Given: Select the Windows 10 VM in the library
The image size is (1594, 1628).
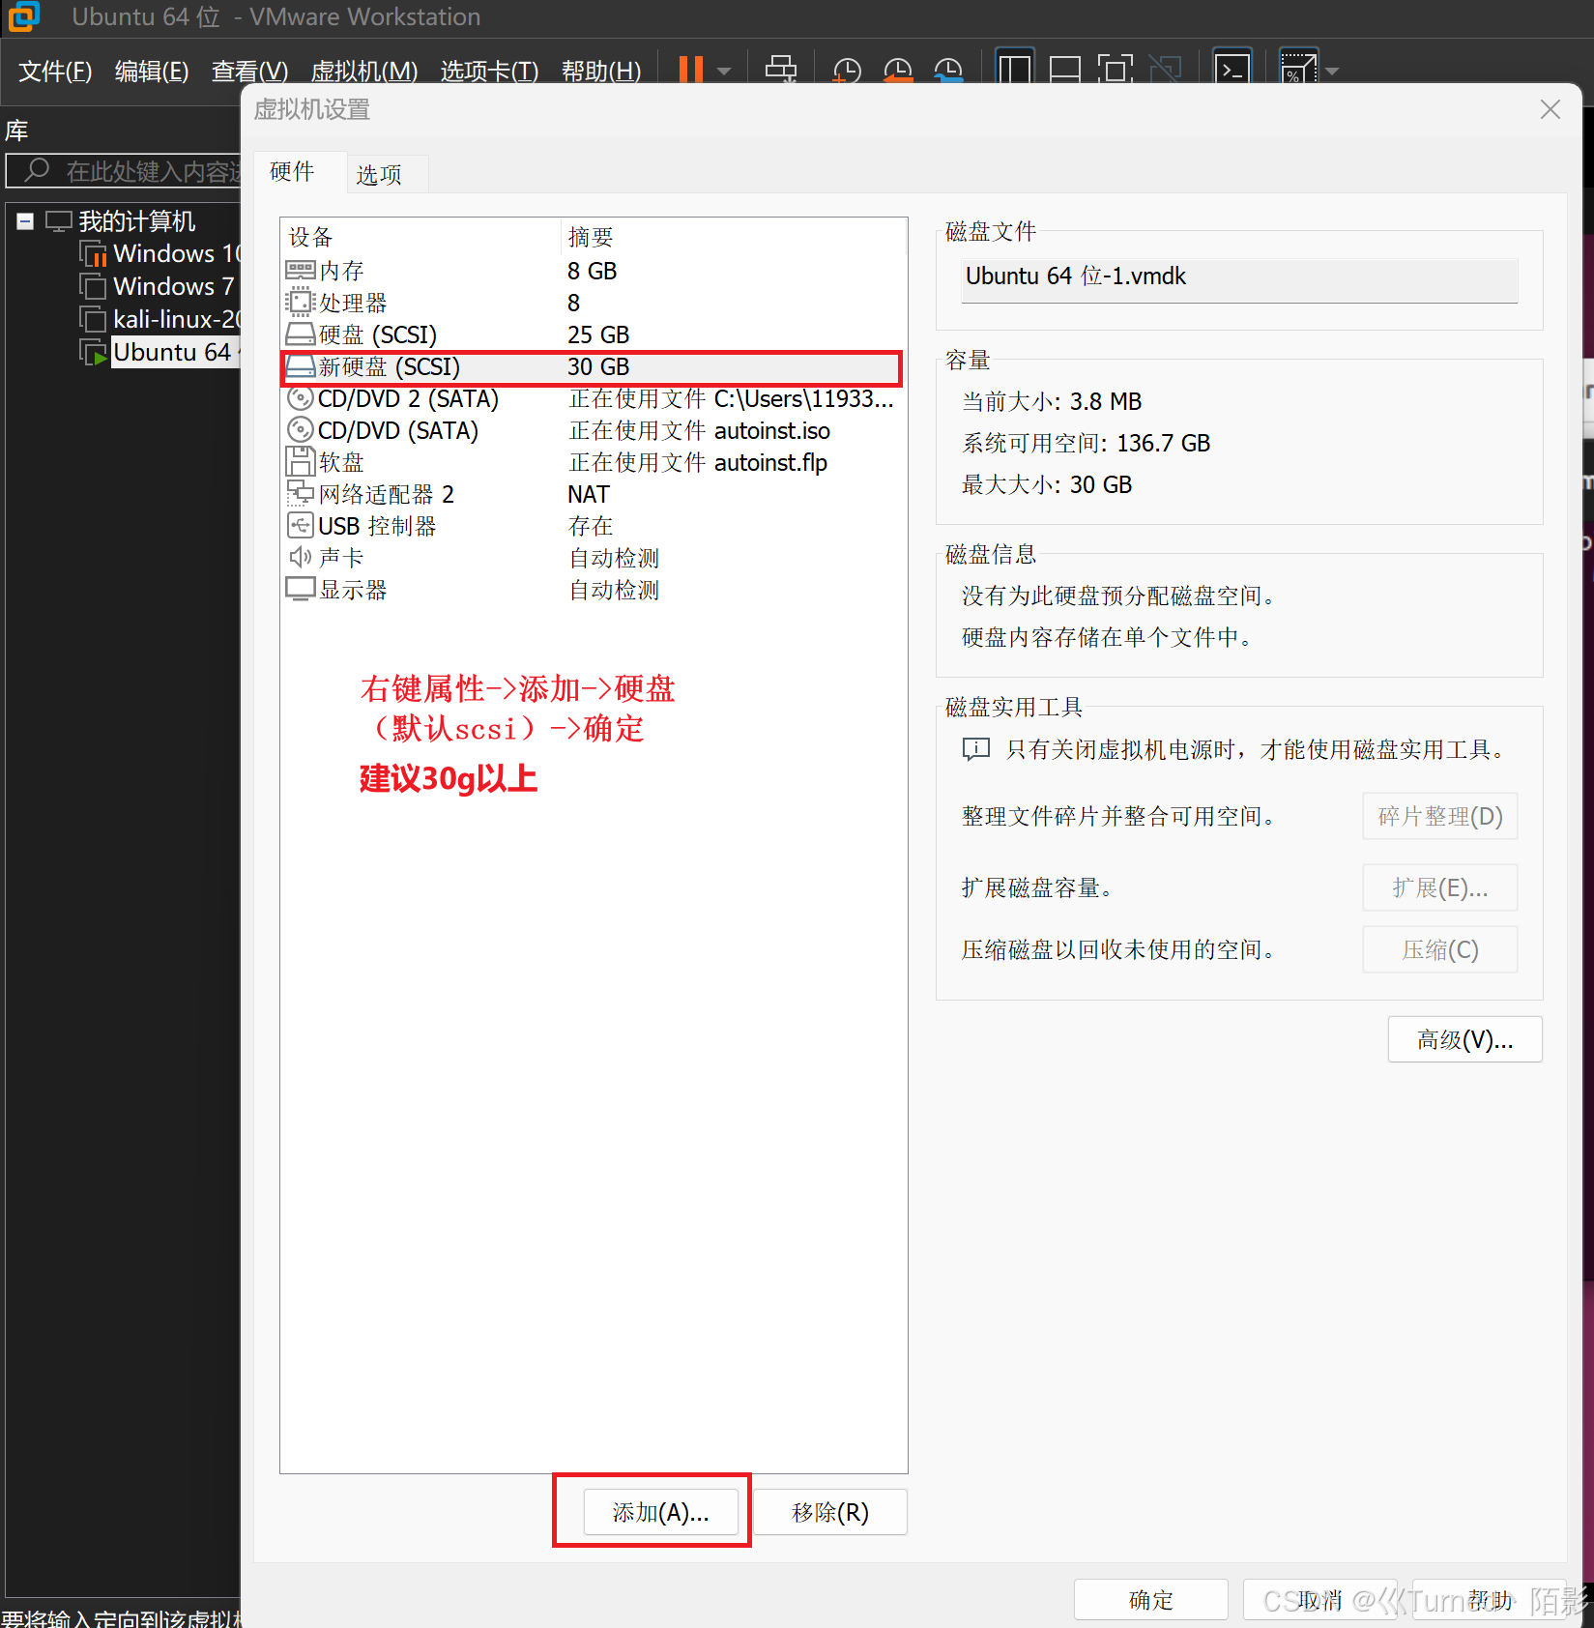Looking at the screenshot, I should pos(160,253).
